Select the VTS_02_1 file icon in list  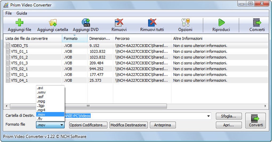8,68
